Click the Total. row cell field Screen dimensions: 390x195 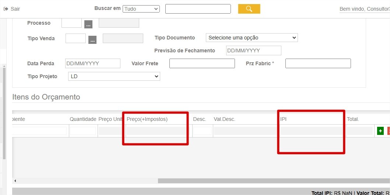pyautogui.click(x=360, y=131)
